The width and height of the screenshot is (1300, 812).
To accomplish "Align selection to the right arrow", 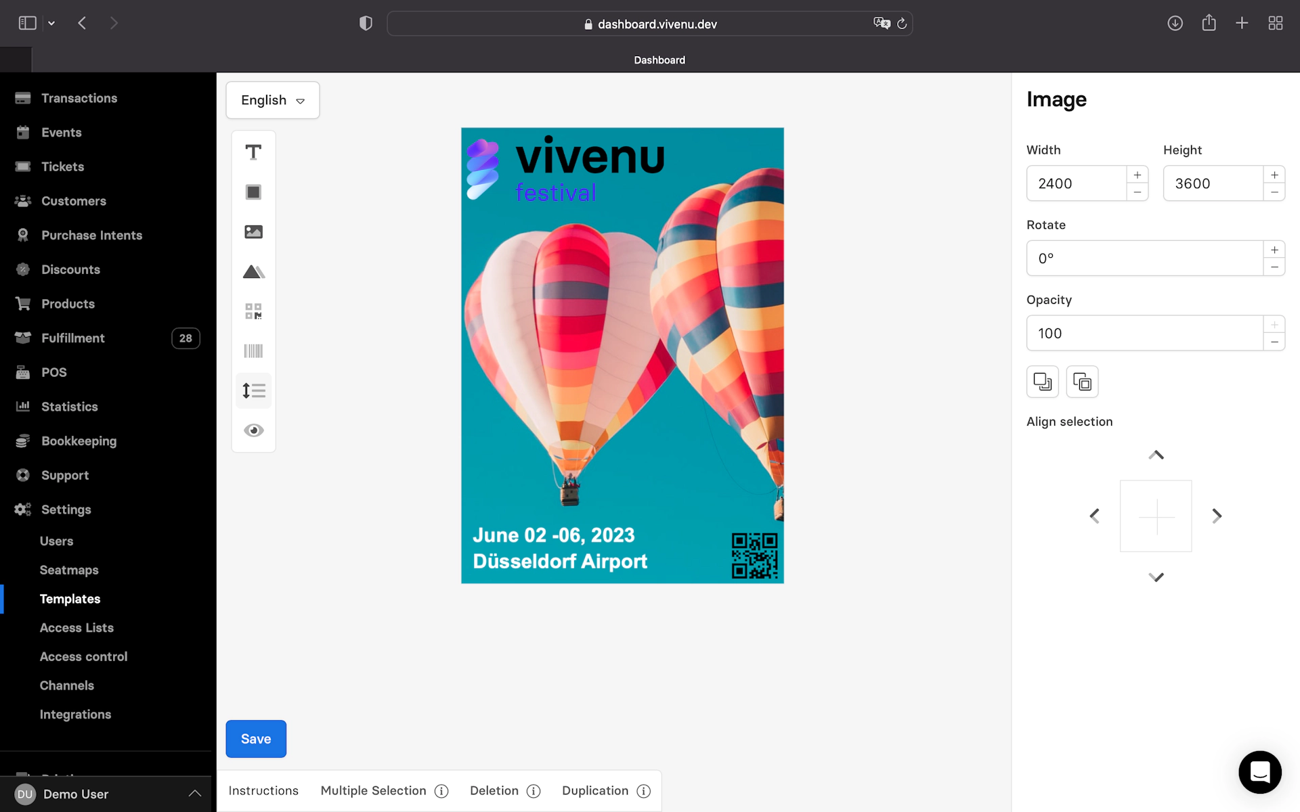I will pyautogui.click(x=1217, y=516).
